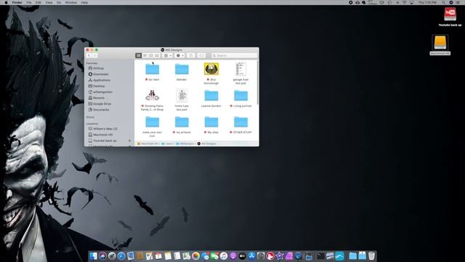
Task: Click the Edit Tags toolbar button
Action: tap(201, 55)
